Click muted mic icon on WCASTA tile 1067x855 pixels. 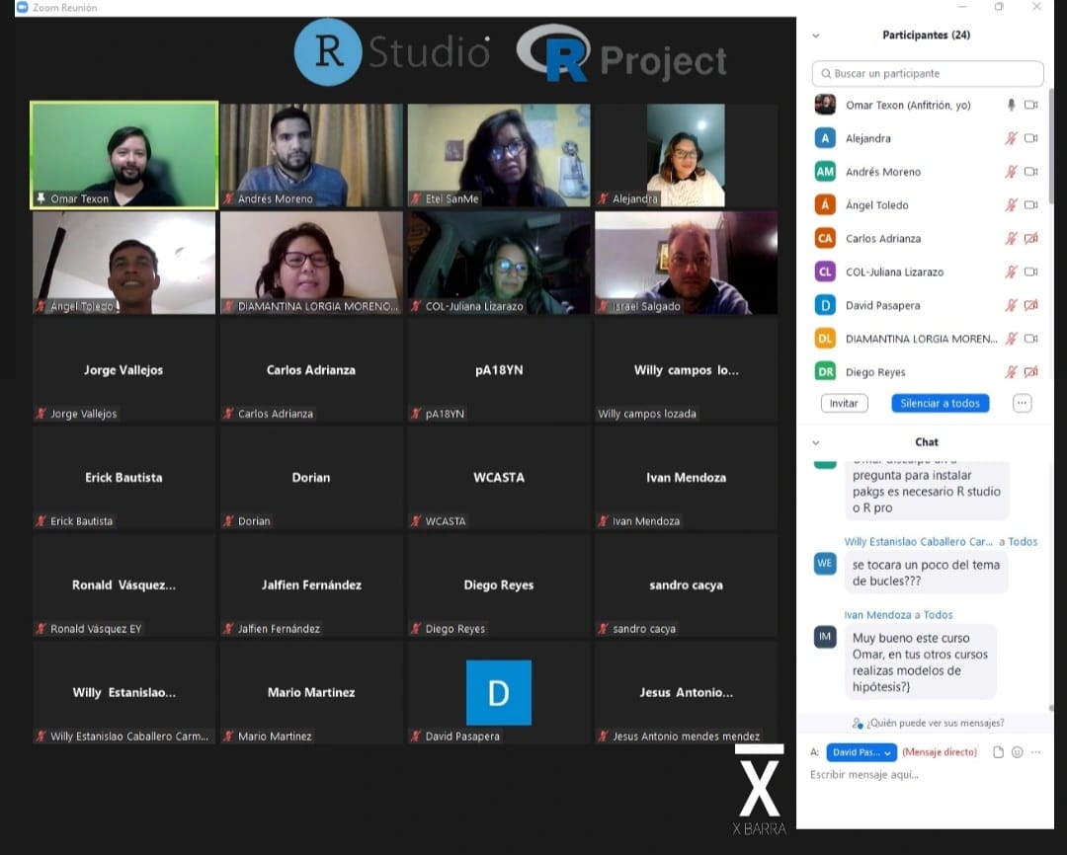416,521
